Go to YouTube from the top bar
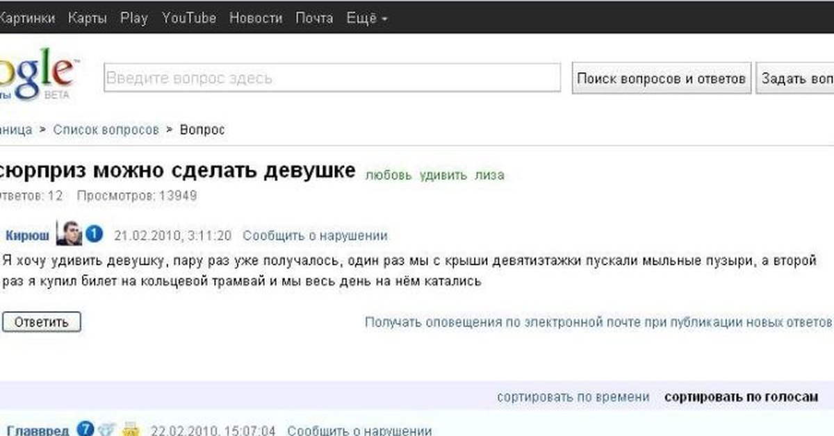Viewport: 834px width, 436px height. (188, 19)
